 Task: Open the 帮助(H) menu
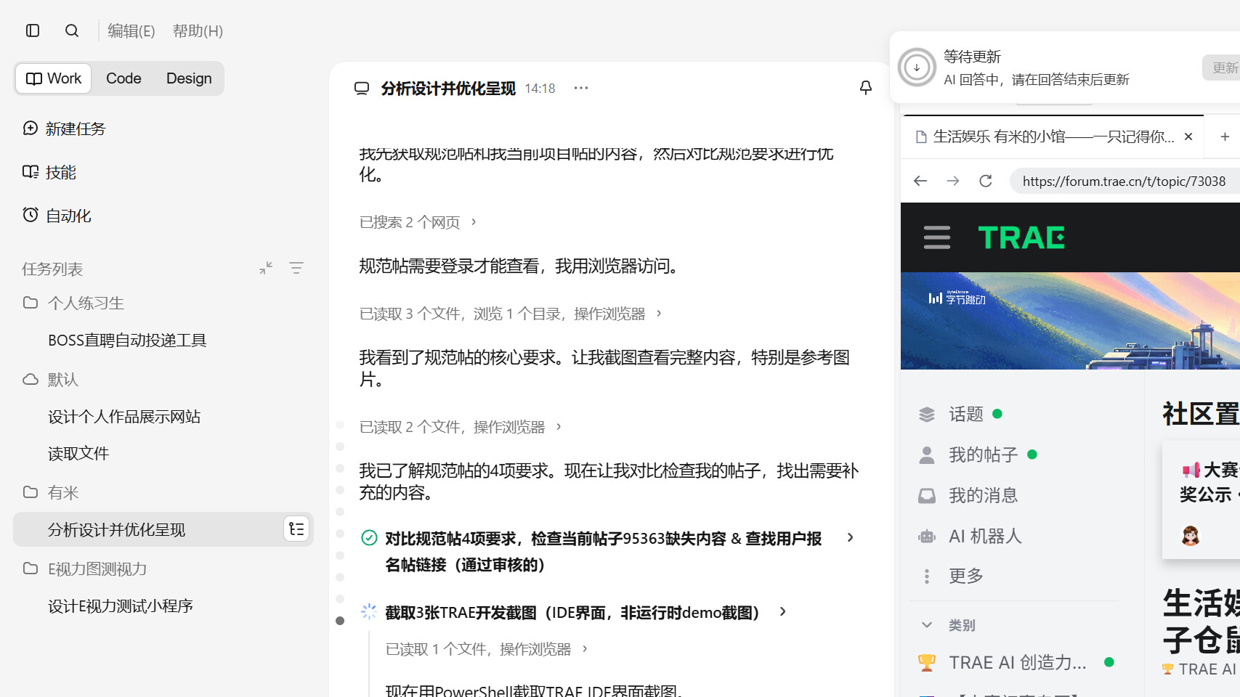[x=198, y=30]
